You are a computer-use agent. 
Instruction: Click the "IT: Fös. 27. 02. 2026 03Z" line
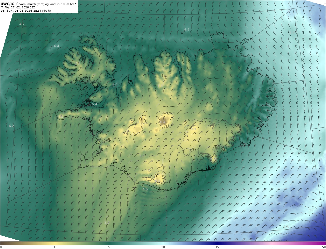coord(18,7)
